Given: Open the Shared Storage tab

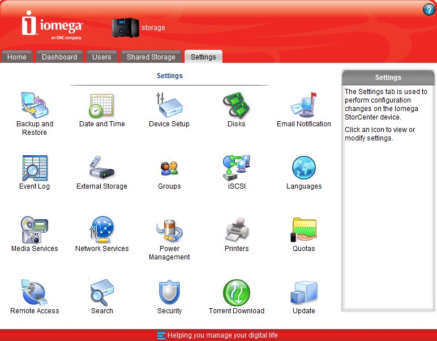Looking at the screenshot, I should tap(151, 57).
